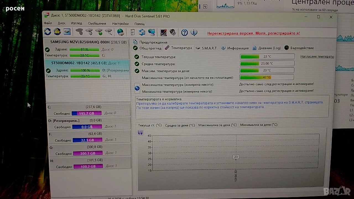Click the text report document toolbar icon
Image resolution: width=354 pixels, height=199 pixels.
pyautogui.click(x=133, y=33)
